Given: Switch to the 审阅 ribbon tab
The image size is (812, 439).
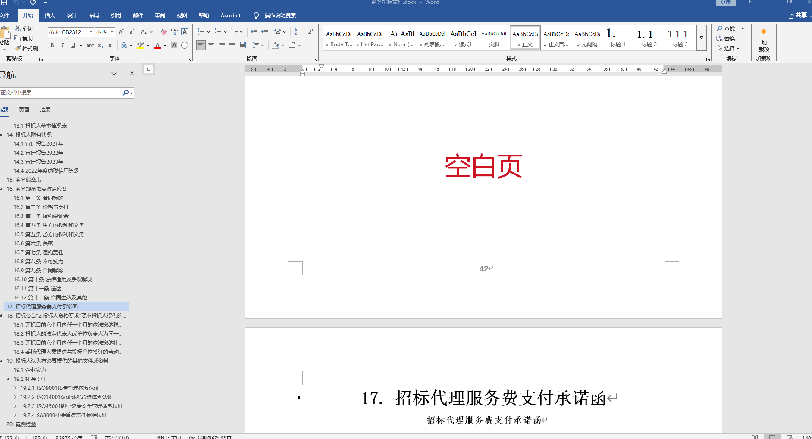Looking at the screenshot, I should [x=160, y=16].
